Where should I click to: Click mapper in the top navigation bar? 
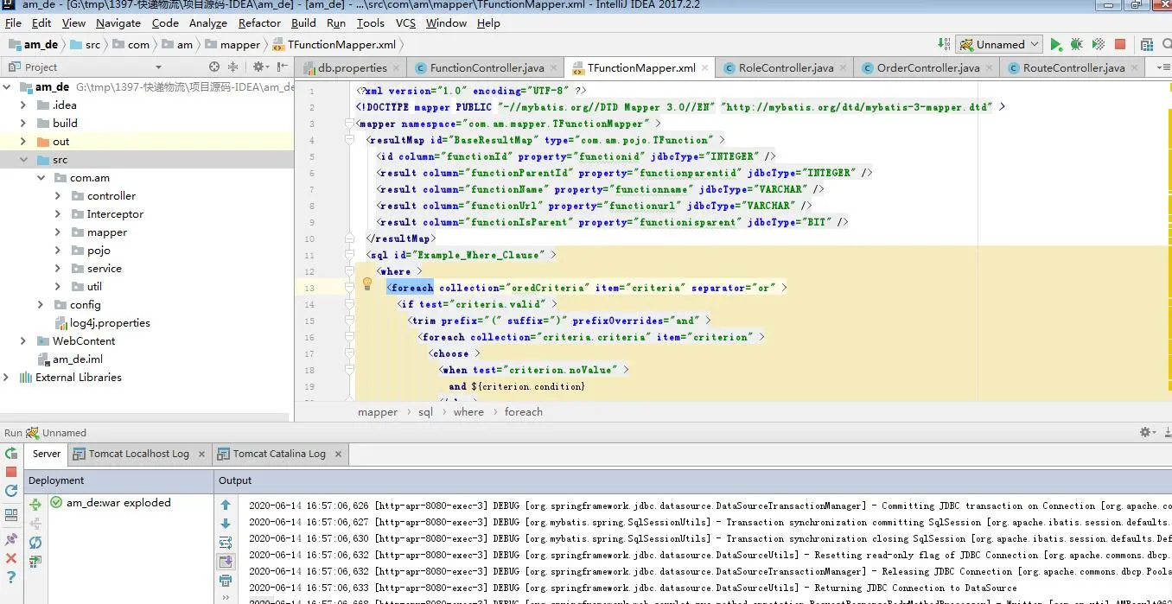coord(239,45)
